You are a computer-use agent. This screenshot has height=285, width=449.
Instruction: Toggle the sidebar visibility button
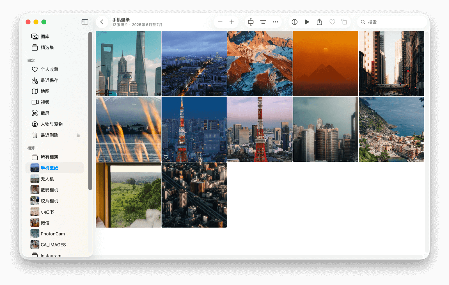pos(85,22)
